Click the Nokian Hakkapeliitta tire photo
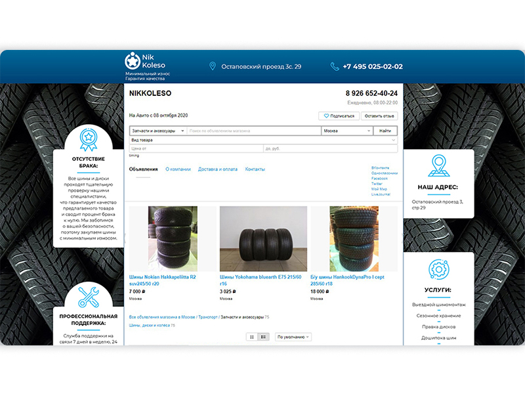525x394 pixels. point(173,238)
